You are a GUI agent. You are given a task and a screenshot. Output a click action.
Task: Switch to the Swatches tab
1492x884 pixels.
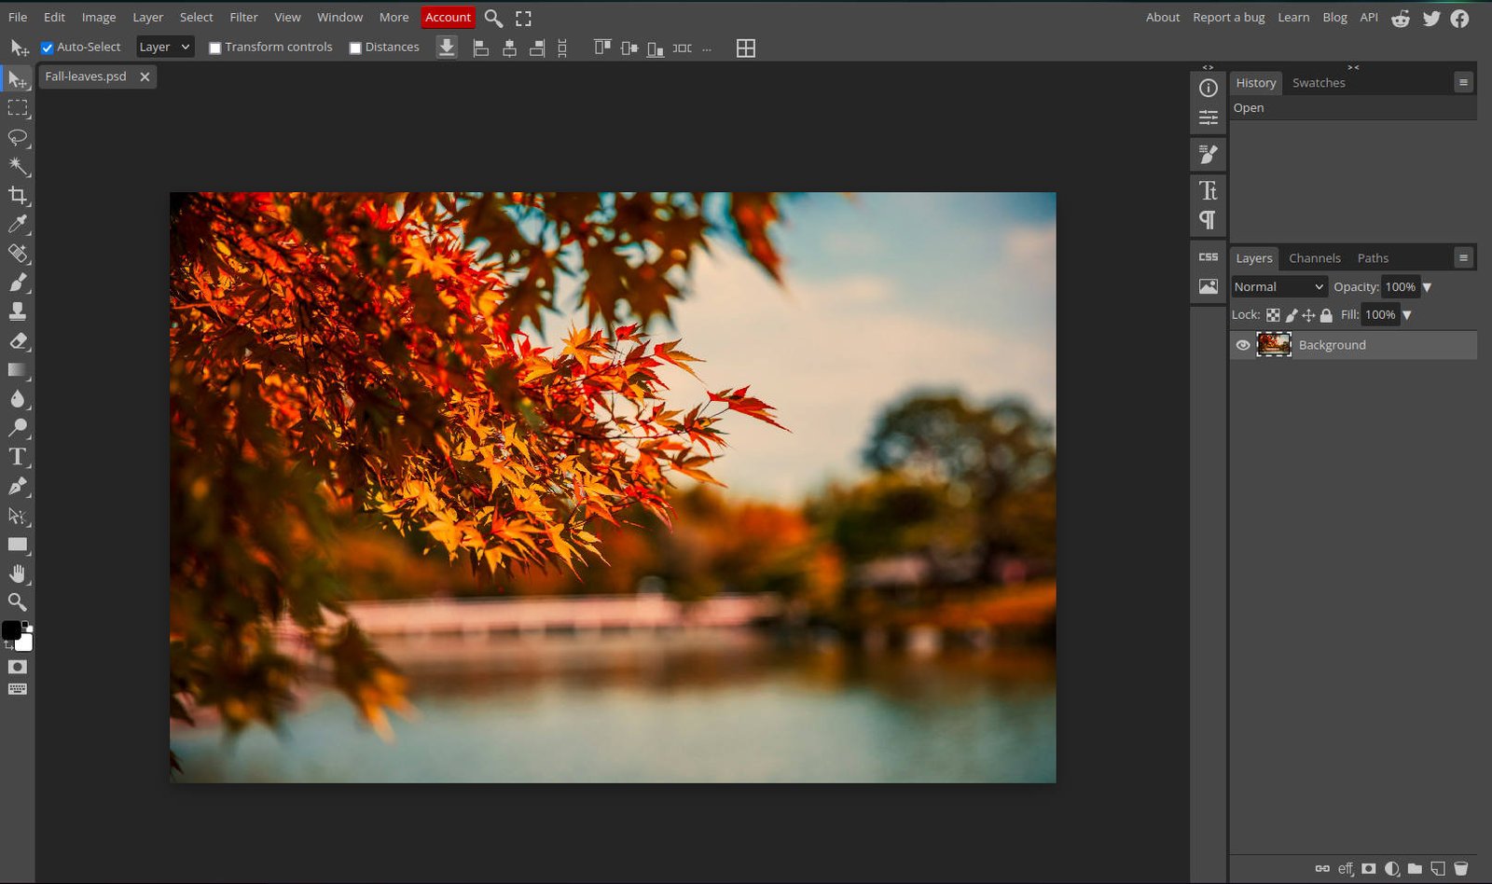pos(1319,83)
